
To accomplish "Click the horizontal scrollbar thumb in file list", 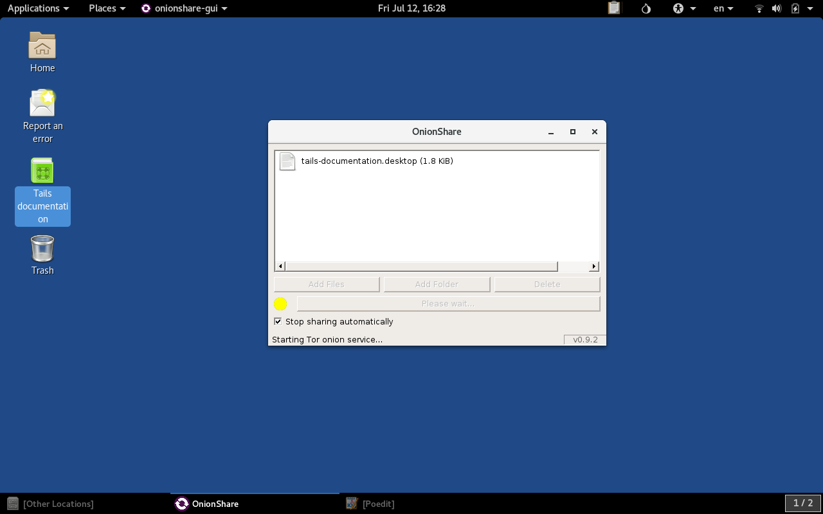I will tap(421, 266).
